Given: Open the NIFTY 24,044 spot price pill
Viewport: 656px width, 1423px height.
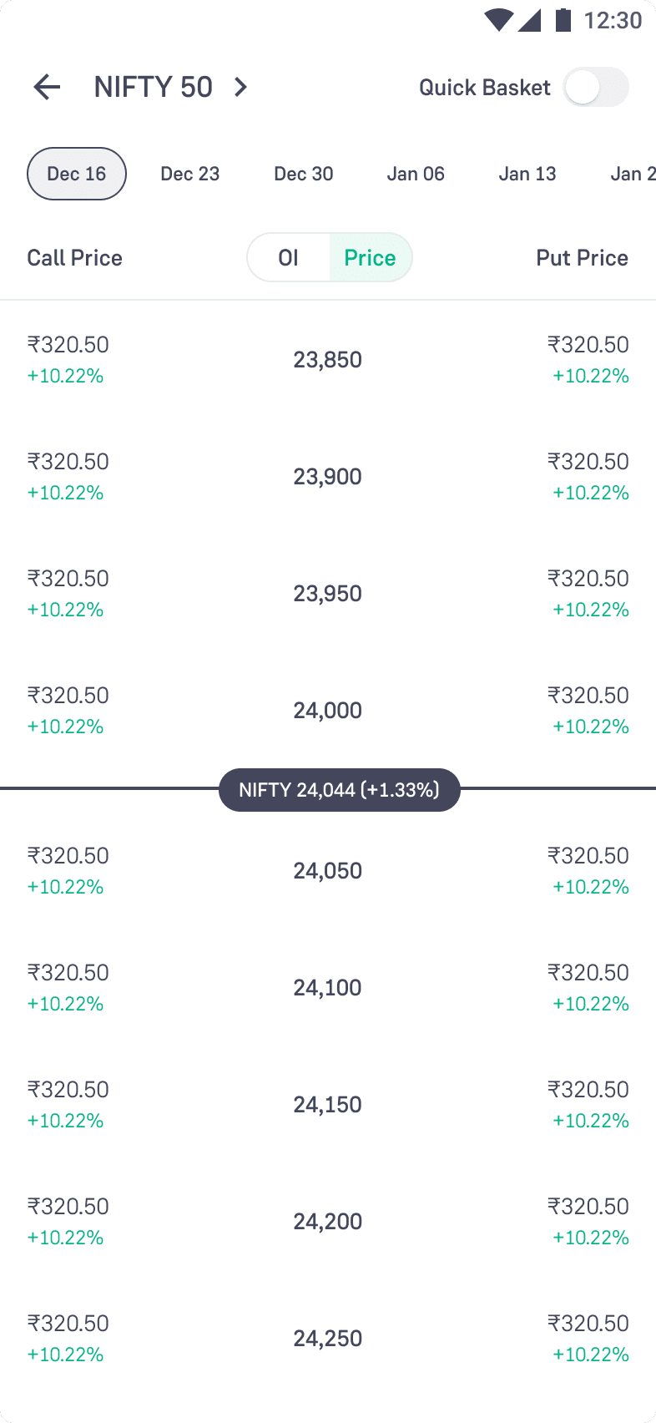Looking at the screenshot, I should 340,790.
